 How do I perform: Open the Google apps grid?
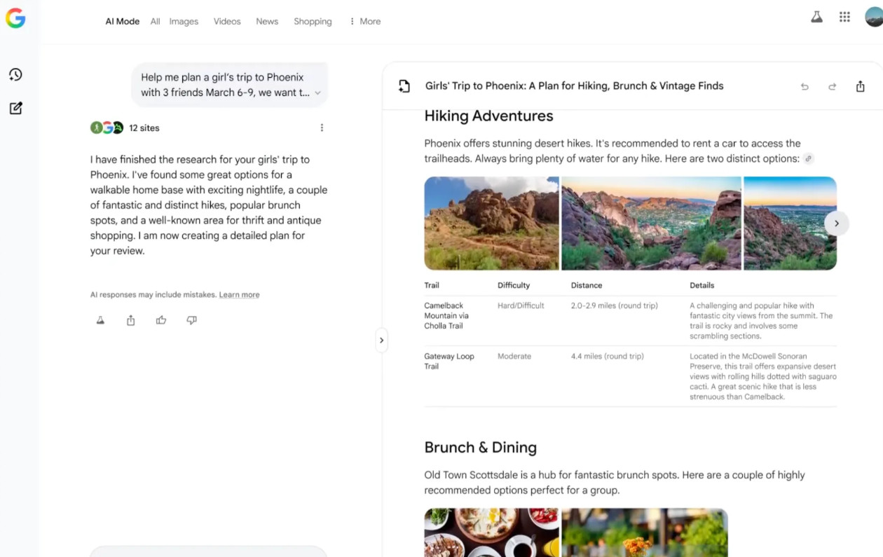844,18
